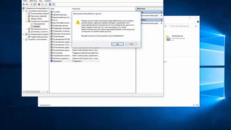Click the tree pane horizontal scrollbar thumb
The height and width of the screenshot is (130, 231).
coord(32,91)
